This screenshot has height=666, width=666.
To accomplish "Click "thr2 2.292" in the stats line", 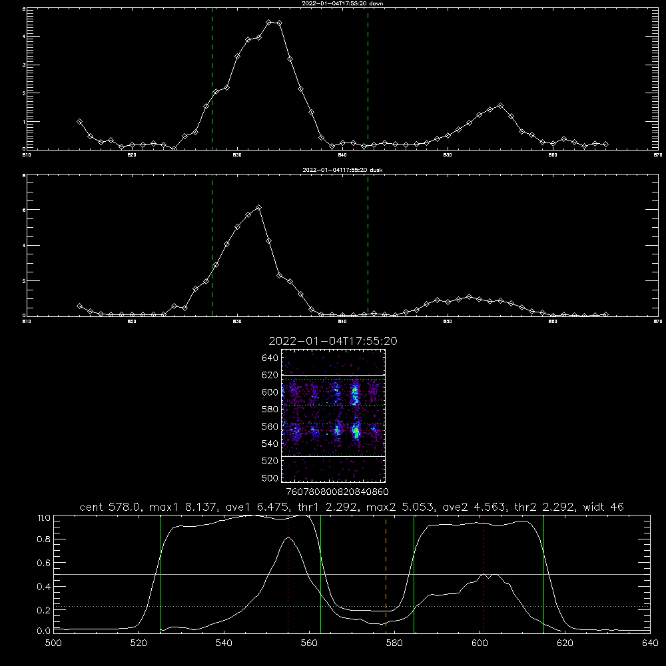I will point(545,507).
